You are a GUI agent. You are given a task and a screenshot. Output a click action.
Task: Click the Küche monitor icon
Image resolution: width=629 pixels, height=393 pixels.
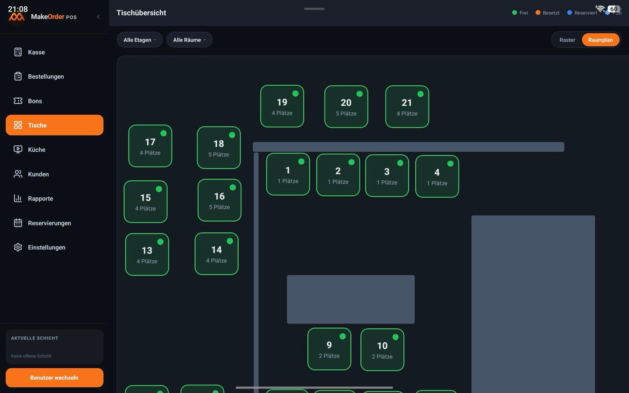[18, 149]
